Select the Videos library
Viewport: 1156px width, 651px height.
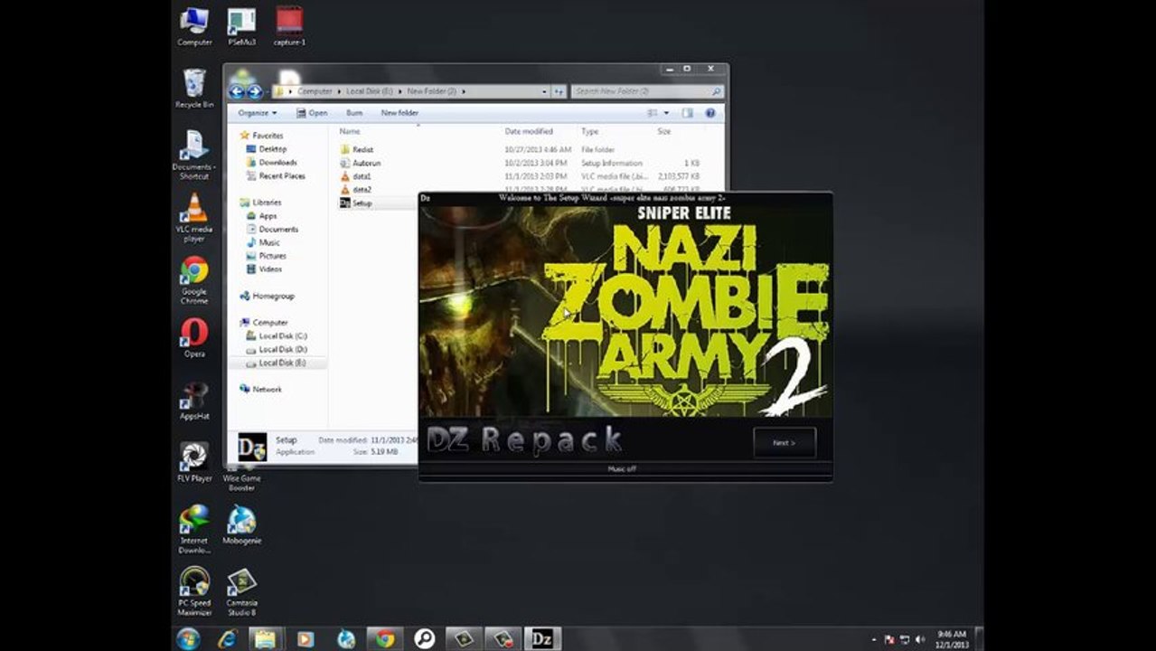point(270,269)
